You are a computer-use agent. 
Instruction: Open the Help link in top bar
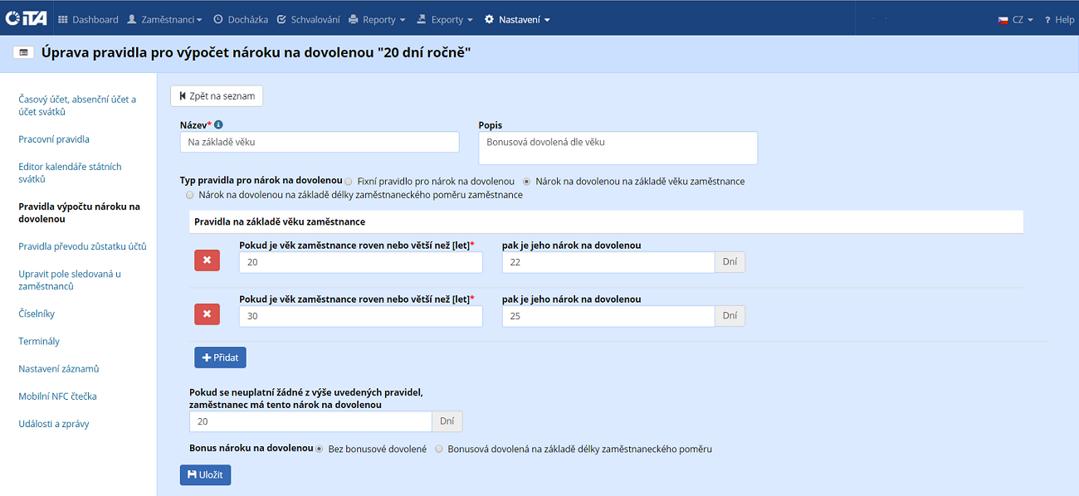pos(1059,19)
